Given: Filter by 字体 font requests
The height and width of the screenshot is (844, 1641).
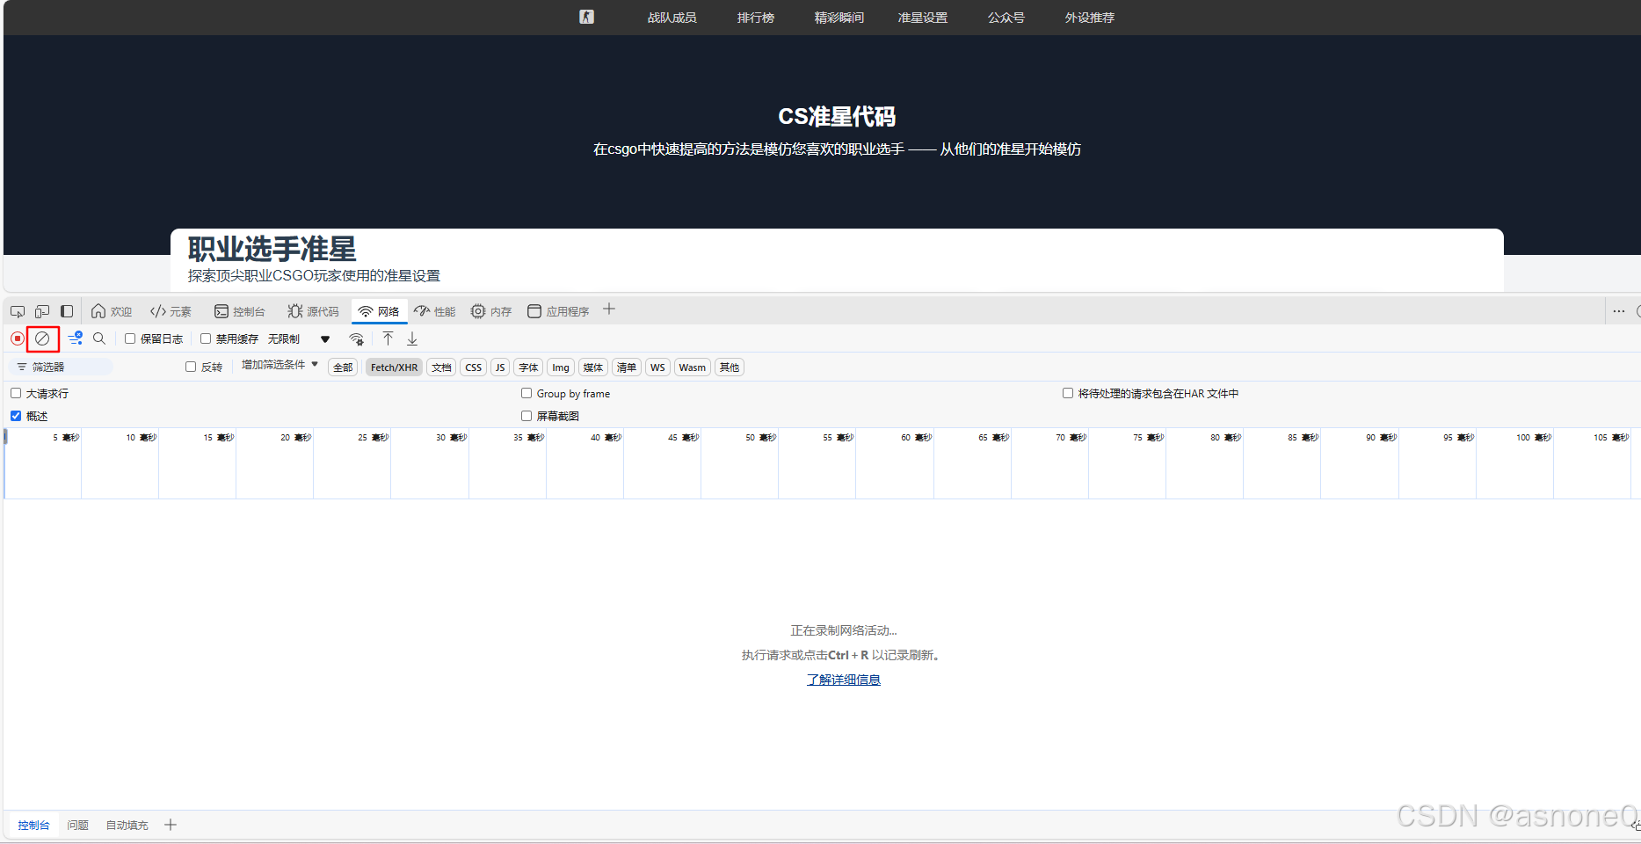Looking at the screenshot, I should coord(528,367).
